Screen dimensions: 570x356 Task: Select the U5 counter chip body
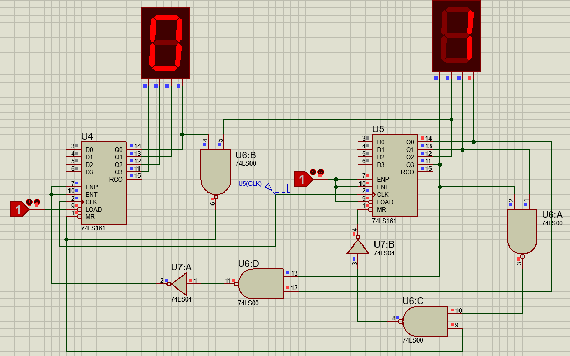click(395, 175)
